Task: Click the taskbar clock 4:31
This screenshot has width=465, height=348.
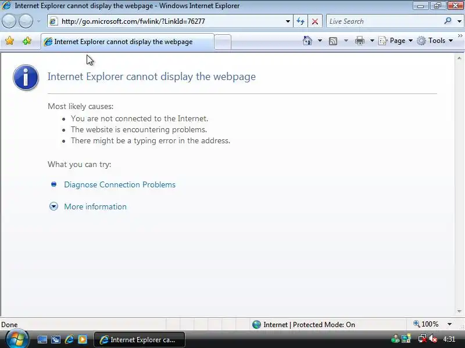Action: tap(449, 339)
